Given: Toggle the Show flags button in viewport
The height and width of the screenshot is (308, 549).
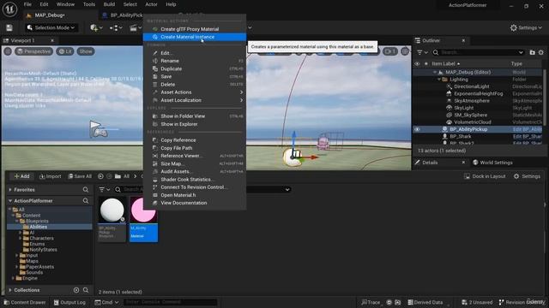Looking at the screenshot, I should tap(86, 51).
